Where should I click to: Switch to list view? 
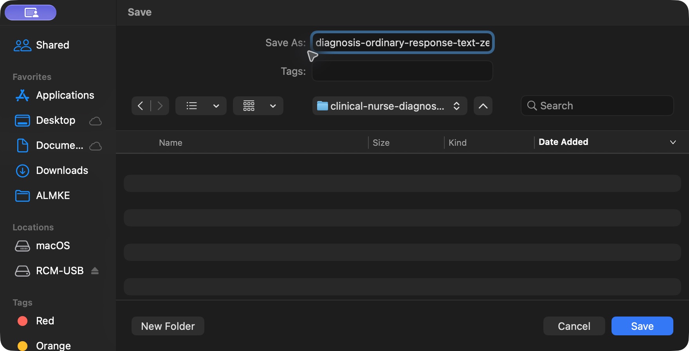pyautogui.click(x=191, y=106)
